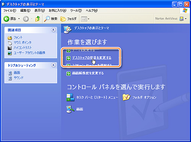This screenshot has height=142, width=191.
Task: Click the Norton AntiVirus toolbar icon
Action: click(181, 19)
